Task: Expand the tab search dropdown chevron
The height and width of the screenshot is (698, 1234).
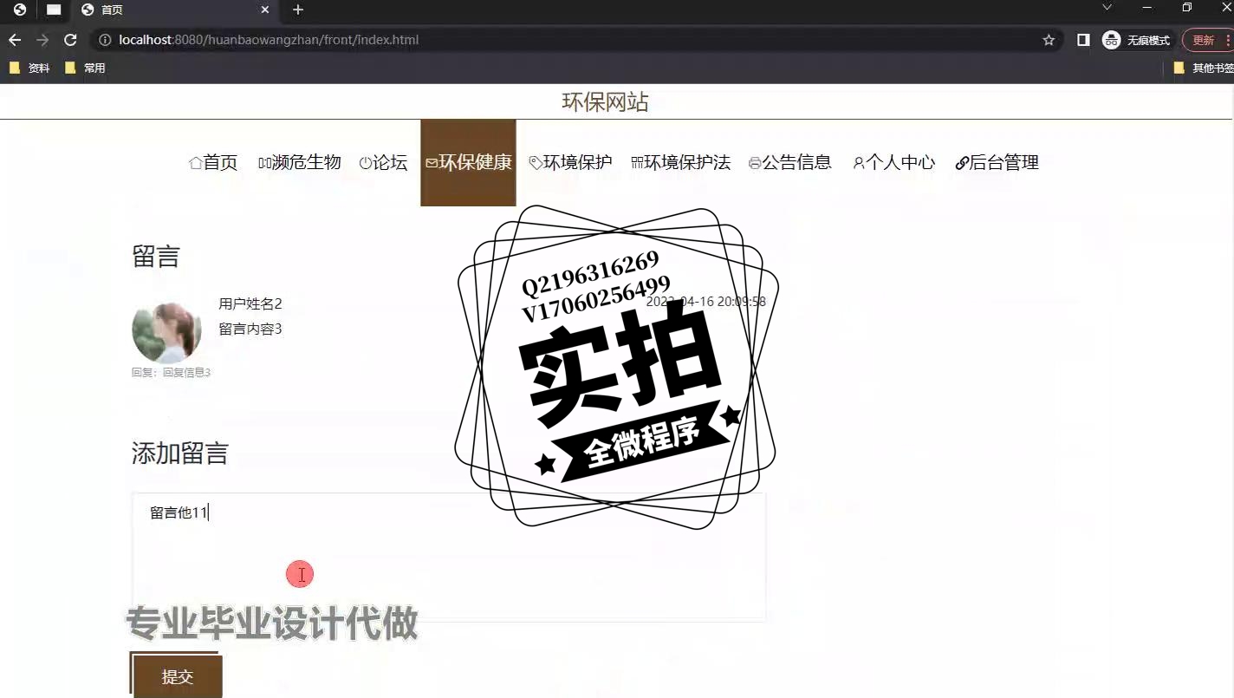Action: point(1107,8)
